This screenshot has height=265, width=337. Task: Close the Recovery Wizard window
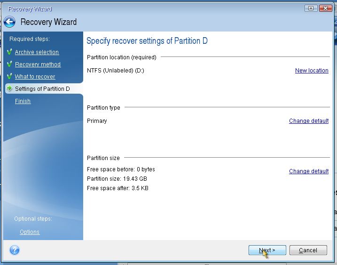tap(325, 8)
